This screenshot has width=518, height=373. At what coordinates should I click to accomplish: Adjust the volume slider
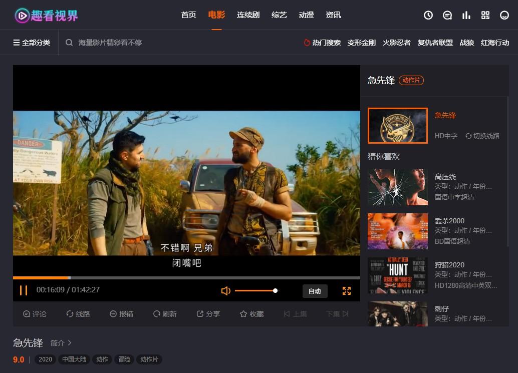tap(256, 291)
